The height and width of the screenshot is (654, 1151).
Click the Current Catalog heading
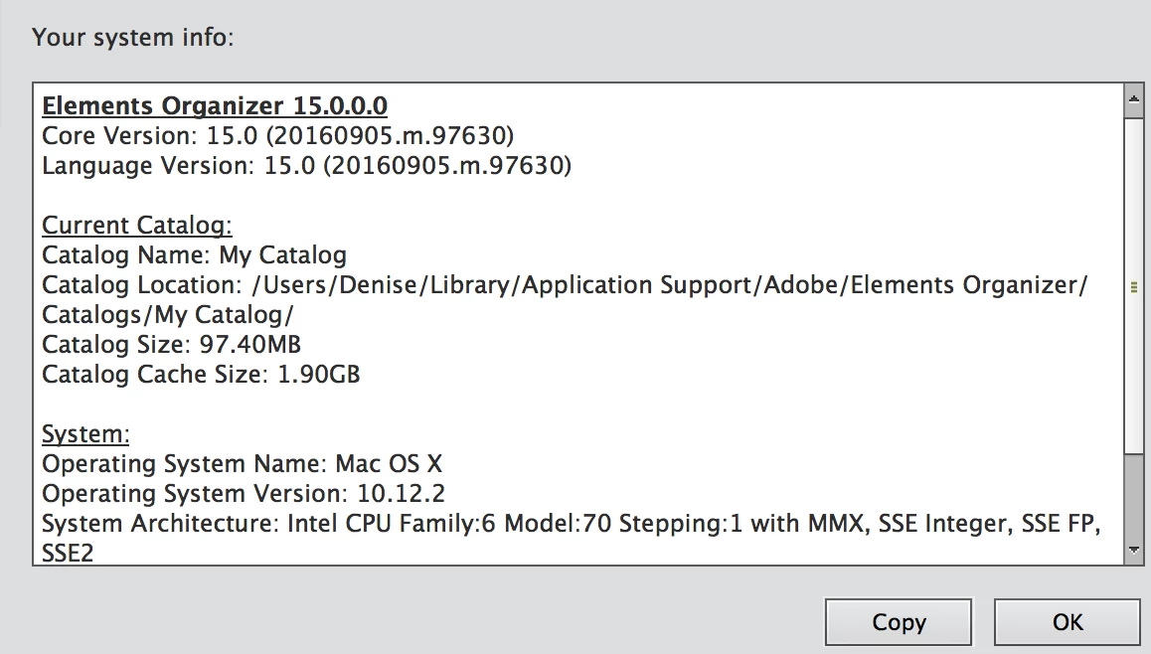tap(136, 226)
